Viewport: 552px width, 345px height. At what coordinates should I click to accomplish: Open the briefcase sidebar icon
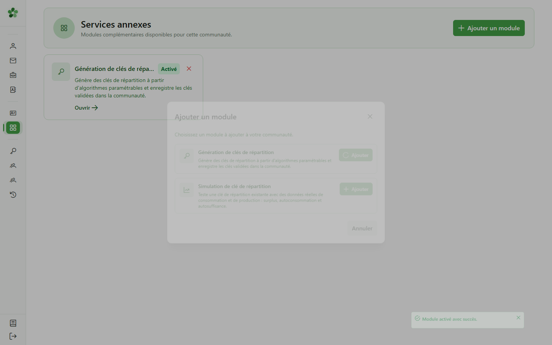point(13,75)
